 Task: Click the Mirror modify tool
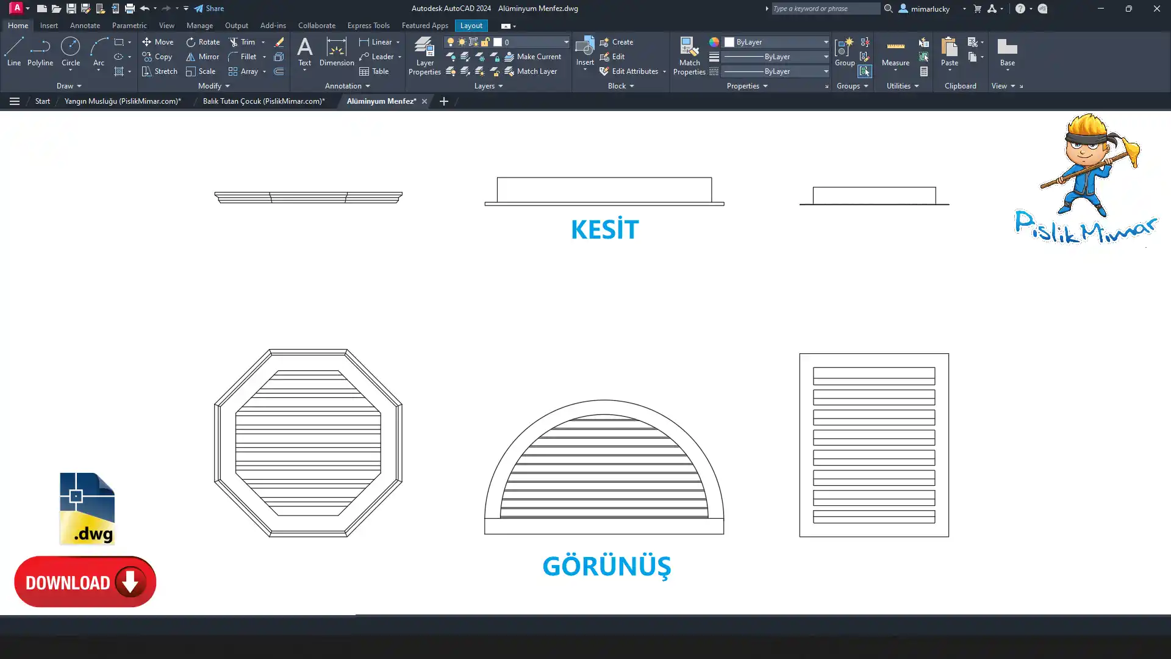click(202, 57)
